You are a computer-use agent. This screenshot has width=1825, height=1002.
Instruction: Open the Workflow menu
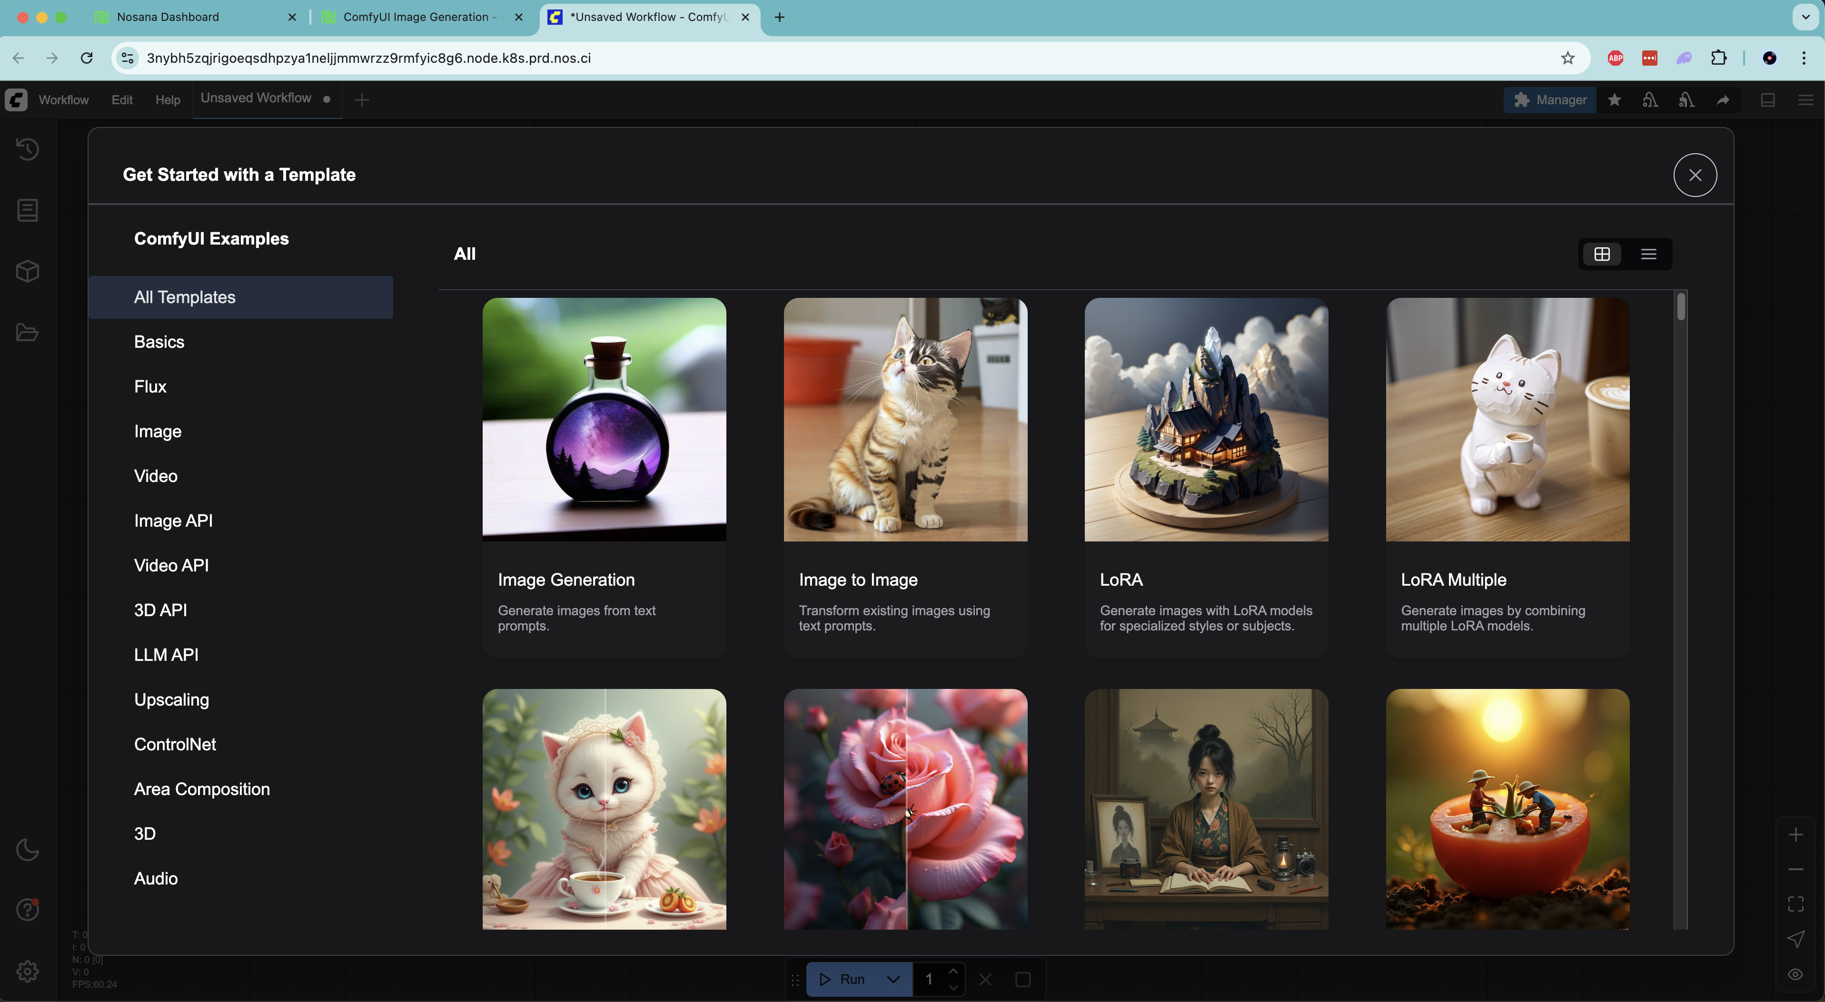coord(64,100)
